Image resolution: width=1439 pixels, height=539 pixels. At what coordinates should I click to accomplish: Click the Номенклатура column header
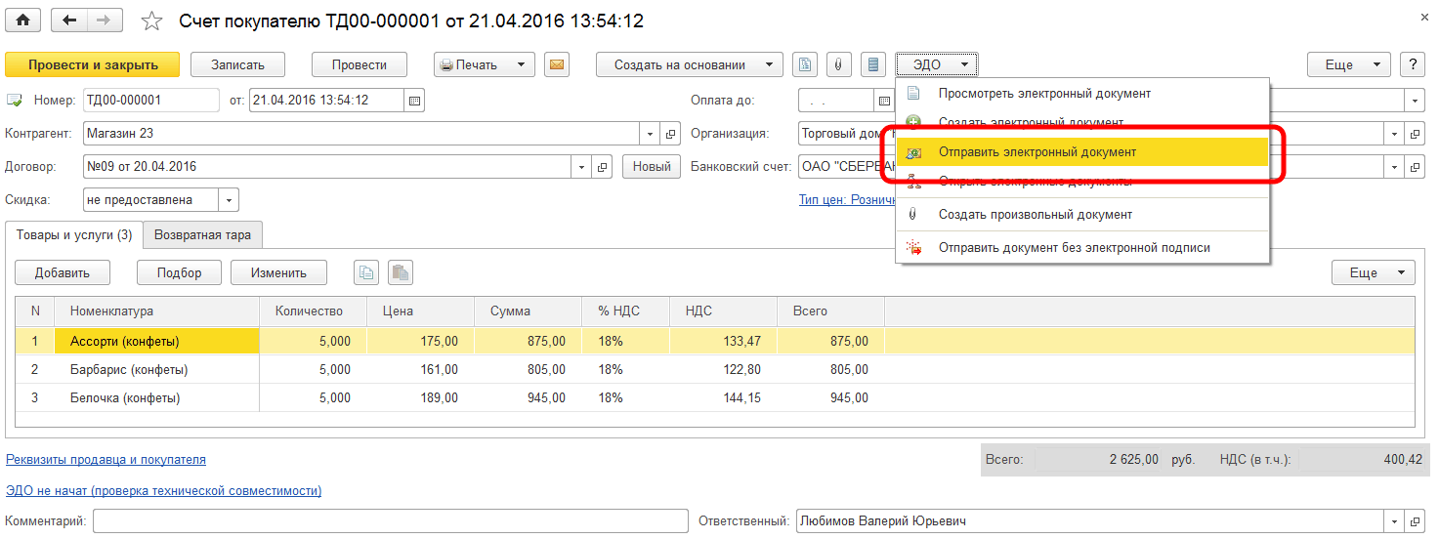[157, 311]
